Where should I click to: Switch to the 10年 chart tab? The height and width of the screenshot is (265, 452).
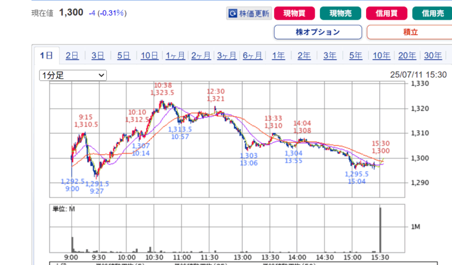[381, 55]
